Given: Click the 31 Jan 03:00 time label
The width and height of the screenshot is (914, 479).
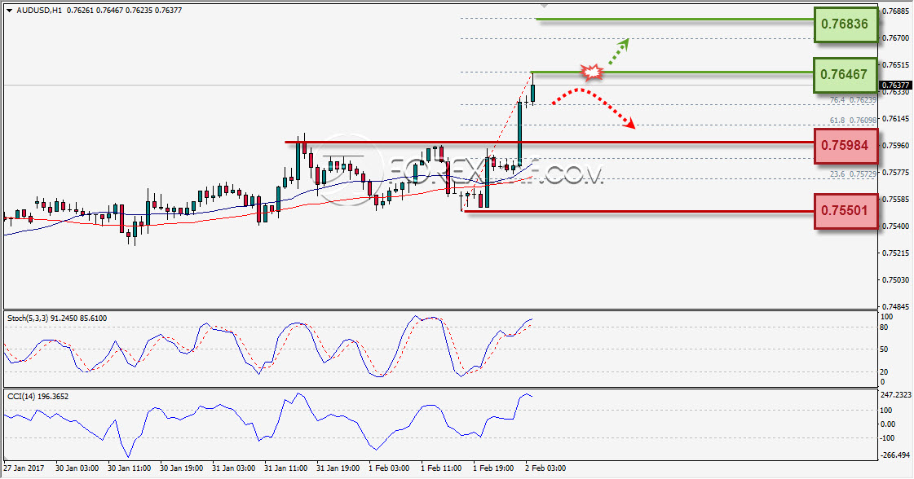Looking at the screenshot, I should (x=234, y=468).
